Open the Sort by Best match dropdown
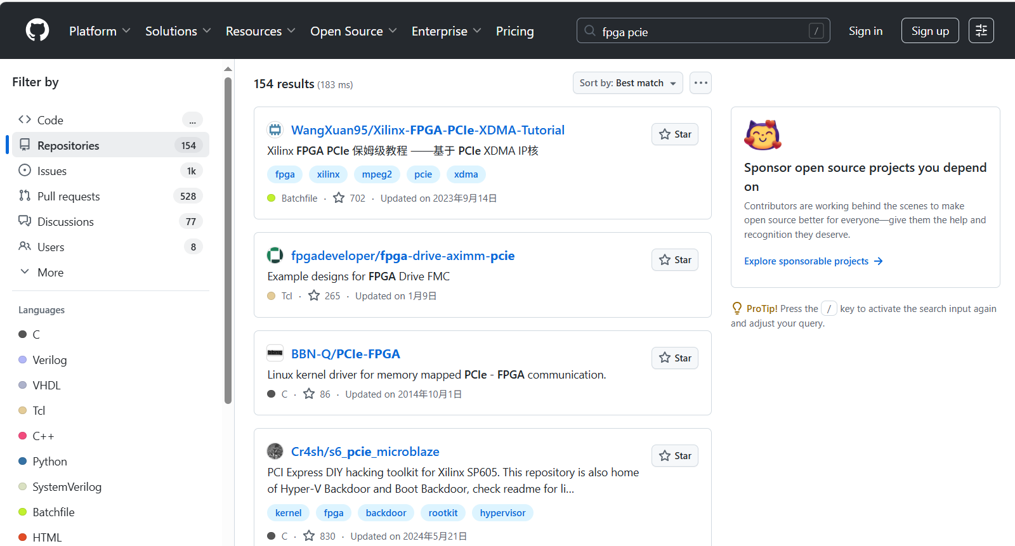This screenshot has height=546, width=1015. (x=627, y=83)
